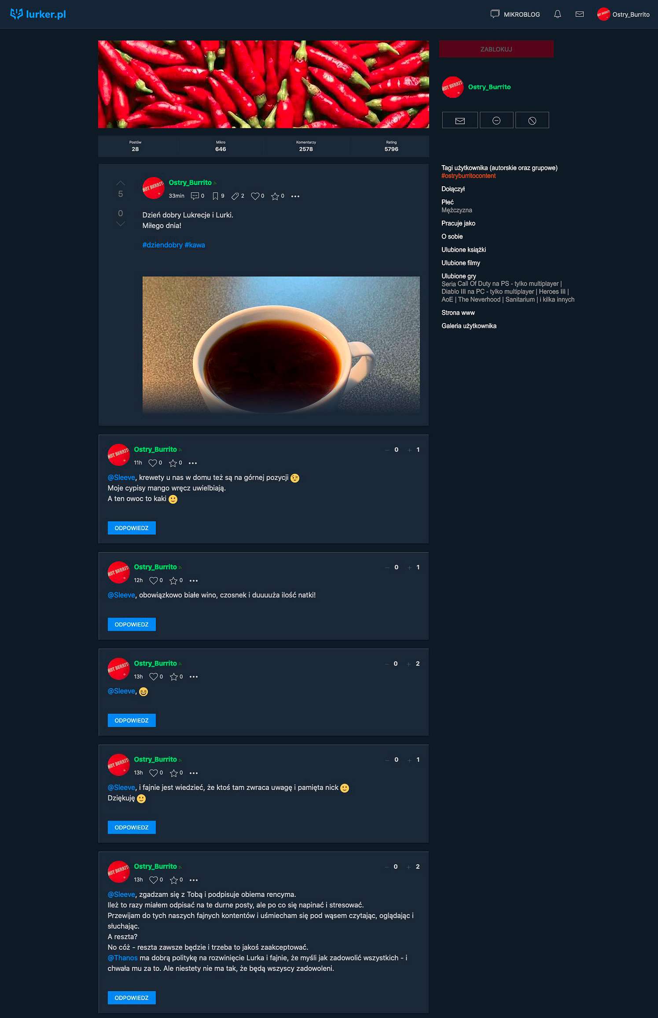Viewport: 658px width, 1018px height.
Task: Open the Ostry_Burrito user menu in header
Action: [623, 14]
